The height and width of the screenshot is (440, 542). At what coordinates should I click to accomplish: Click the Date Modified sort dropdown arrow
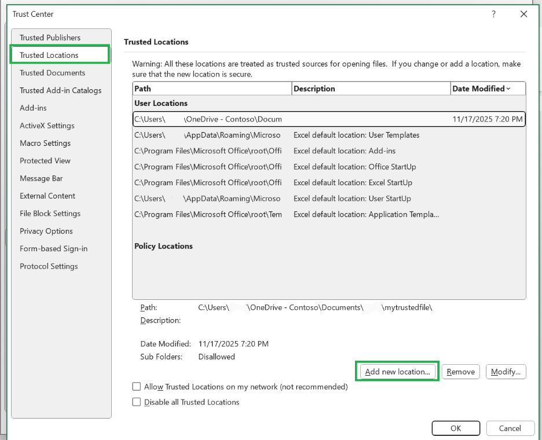click(x=509, y=88)
